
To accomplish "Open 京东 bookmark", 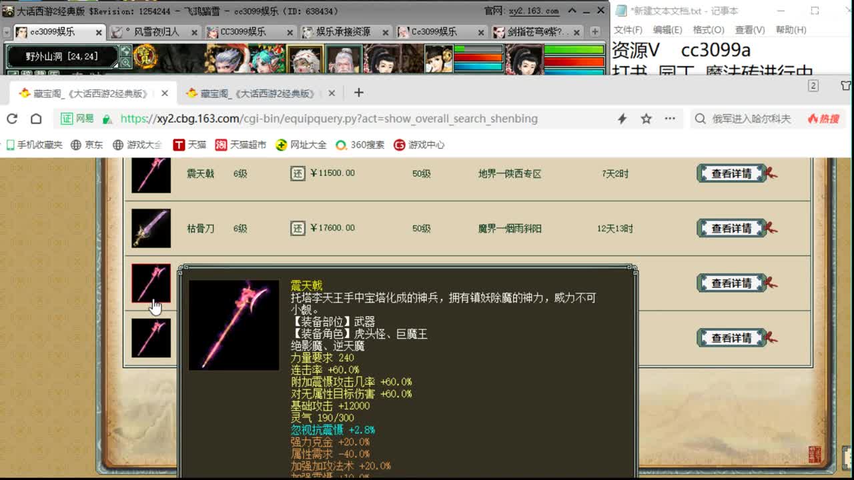I will [87, 145].
